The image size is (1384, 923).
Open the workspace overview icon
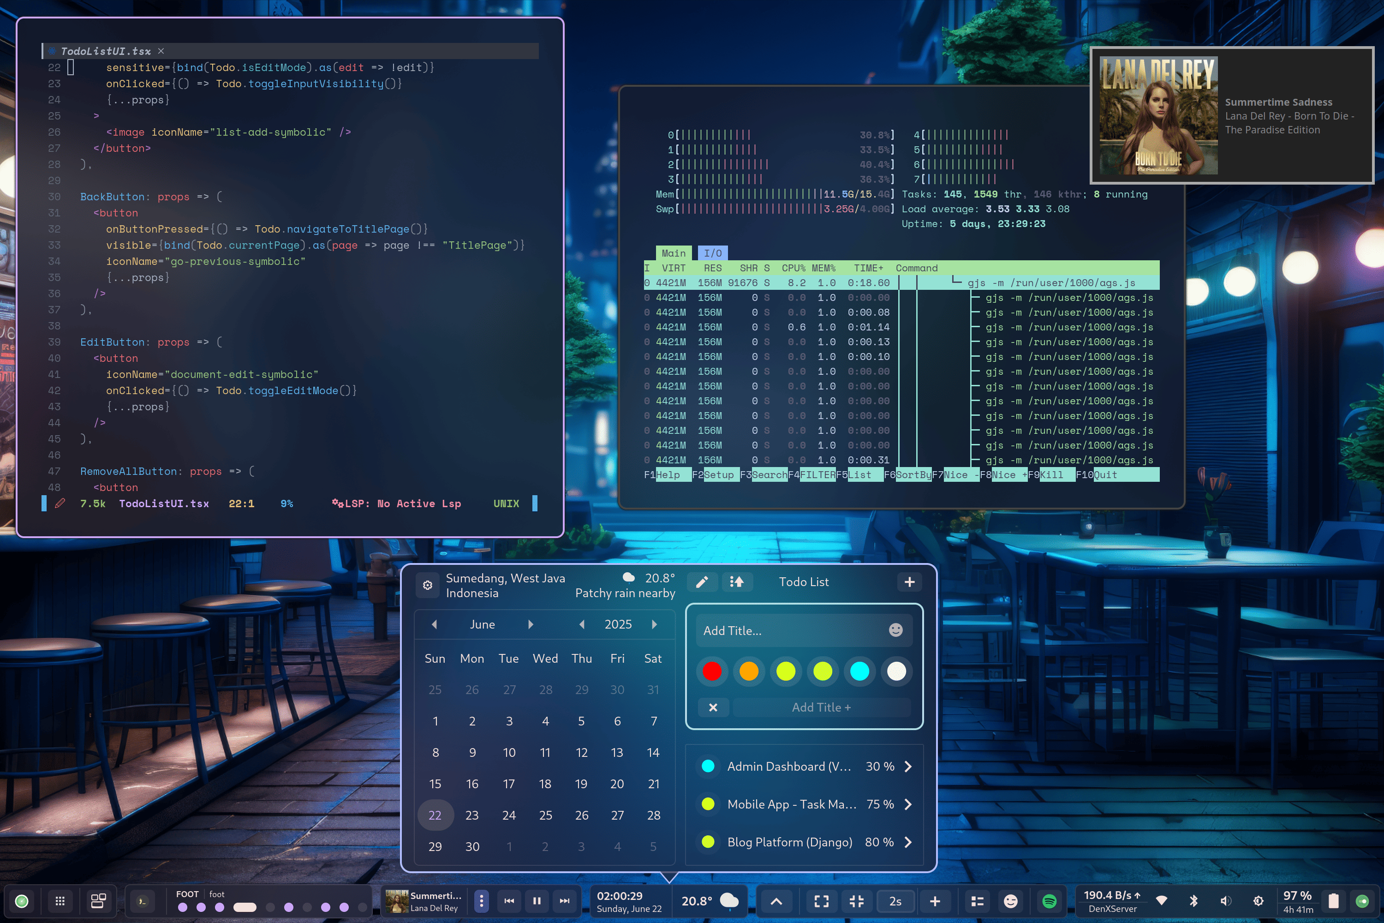[x=98, y=901]
